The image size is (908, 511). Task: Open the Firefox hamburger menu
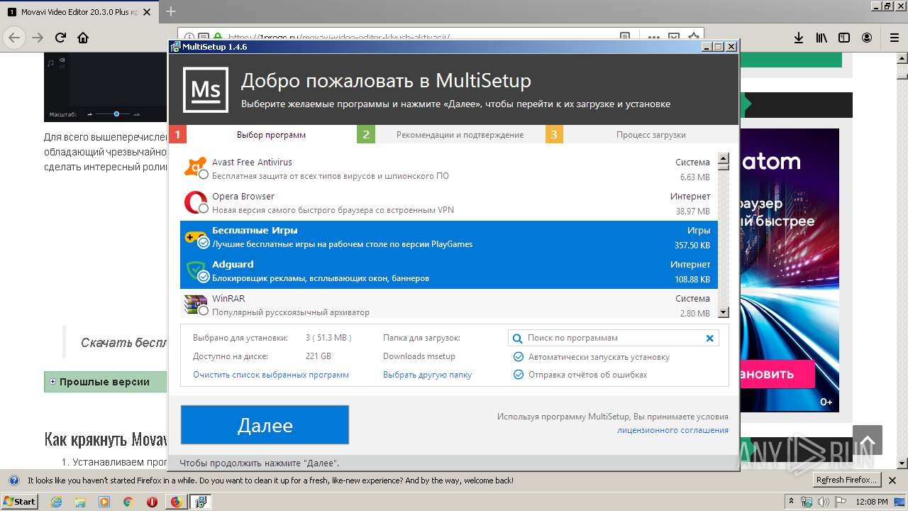[894, 38]
